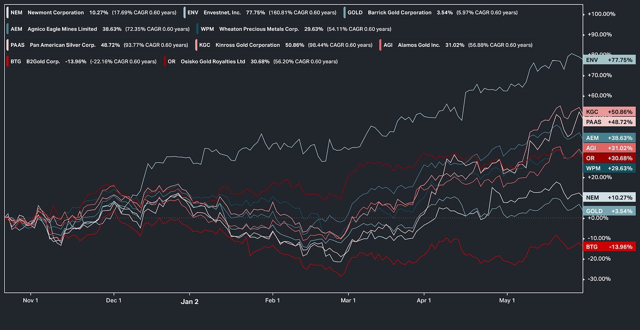Screen dimensions: 640x330
Task: Click the AEM +38.63% end label
Action: (609, 138)
